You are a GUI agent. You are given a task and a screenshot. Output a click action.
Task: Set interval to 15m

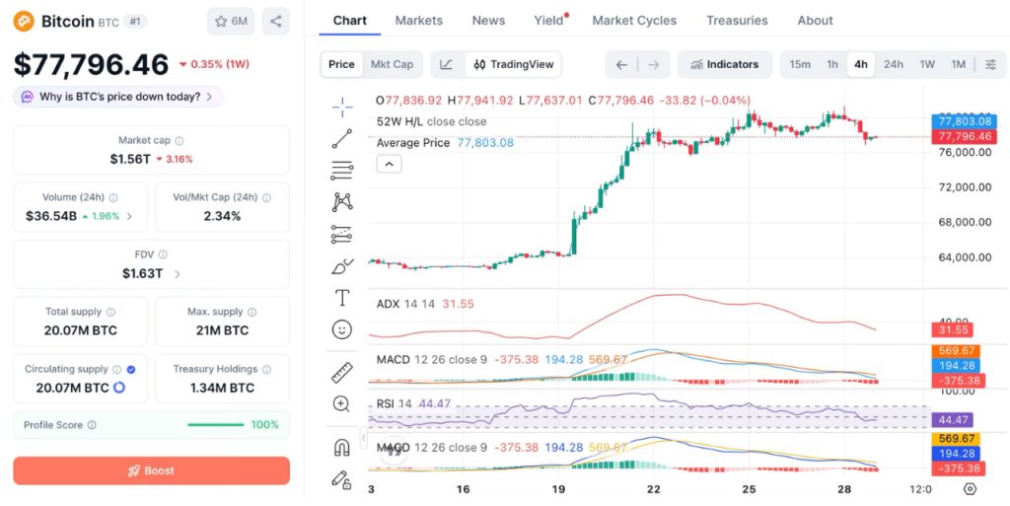click(x=800, y=64)
